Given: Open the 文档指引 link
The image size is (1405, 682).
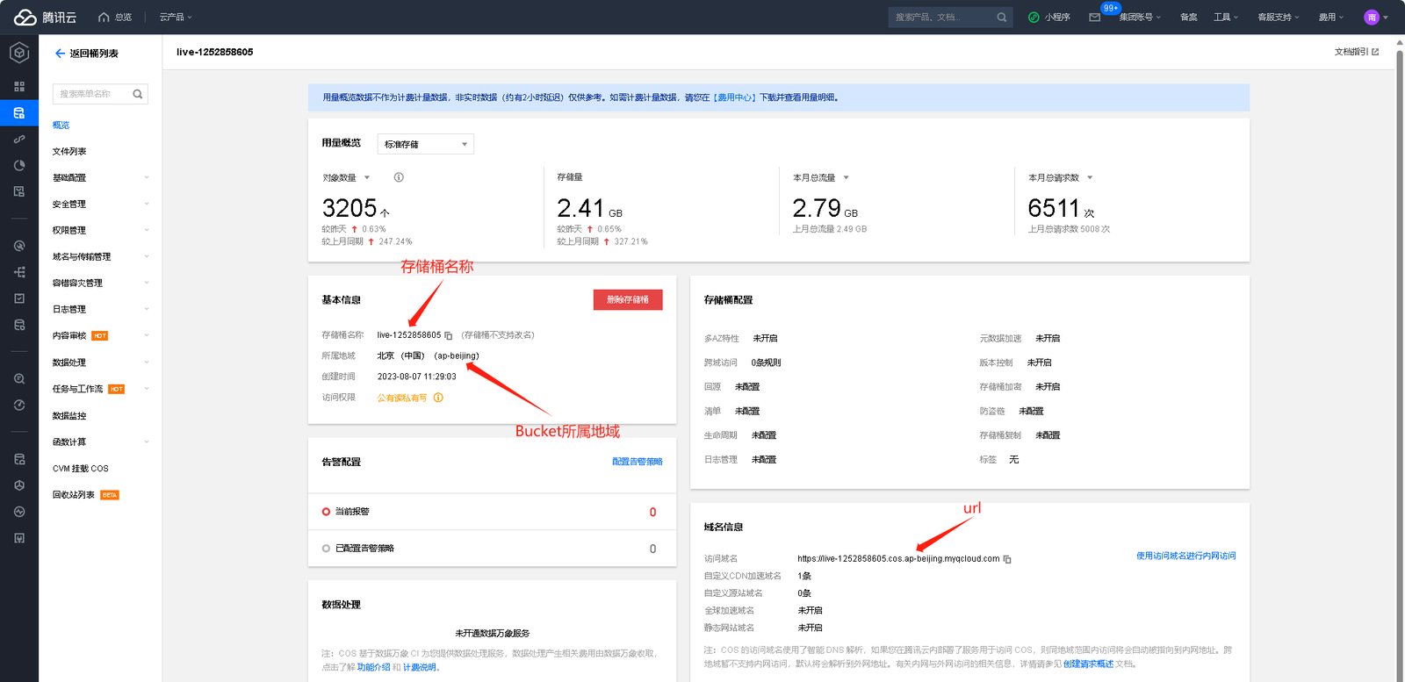Looking at the screenshot, I should click(1351, 52).
